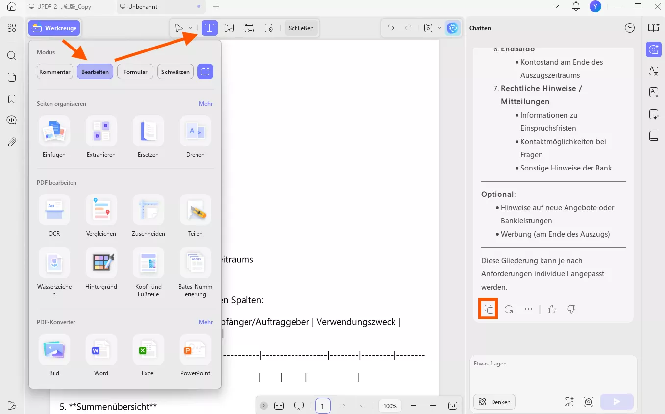This screenshot has height=414, width=665.
Task: Toggle the Denken thinking mode
Action: (x=494, y=402)
